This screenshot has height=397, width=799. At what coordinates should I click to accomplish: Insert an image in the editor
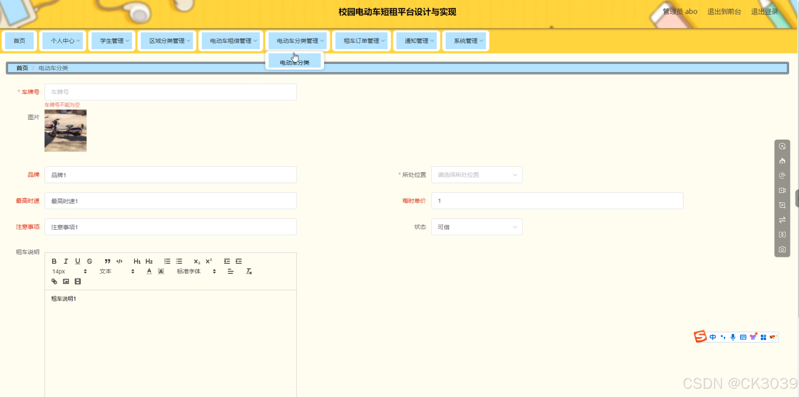click(x=66, y=281)
